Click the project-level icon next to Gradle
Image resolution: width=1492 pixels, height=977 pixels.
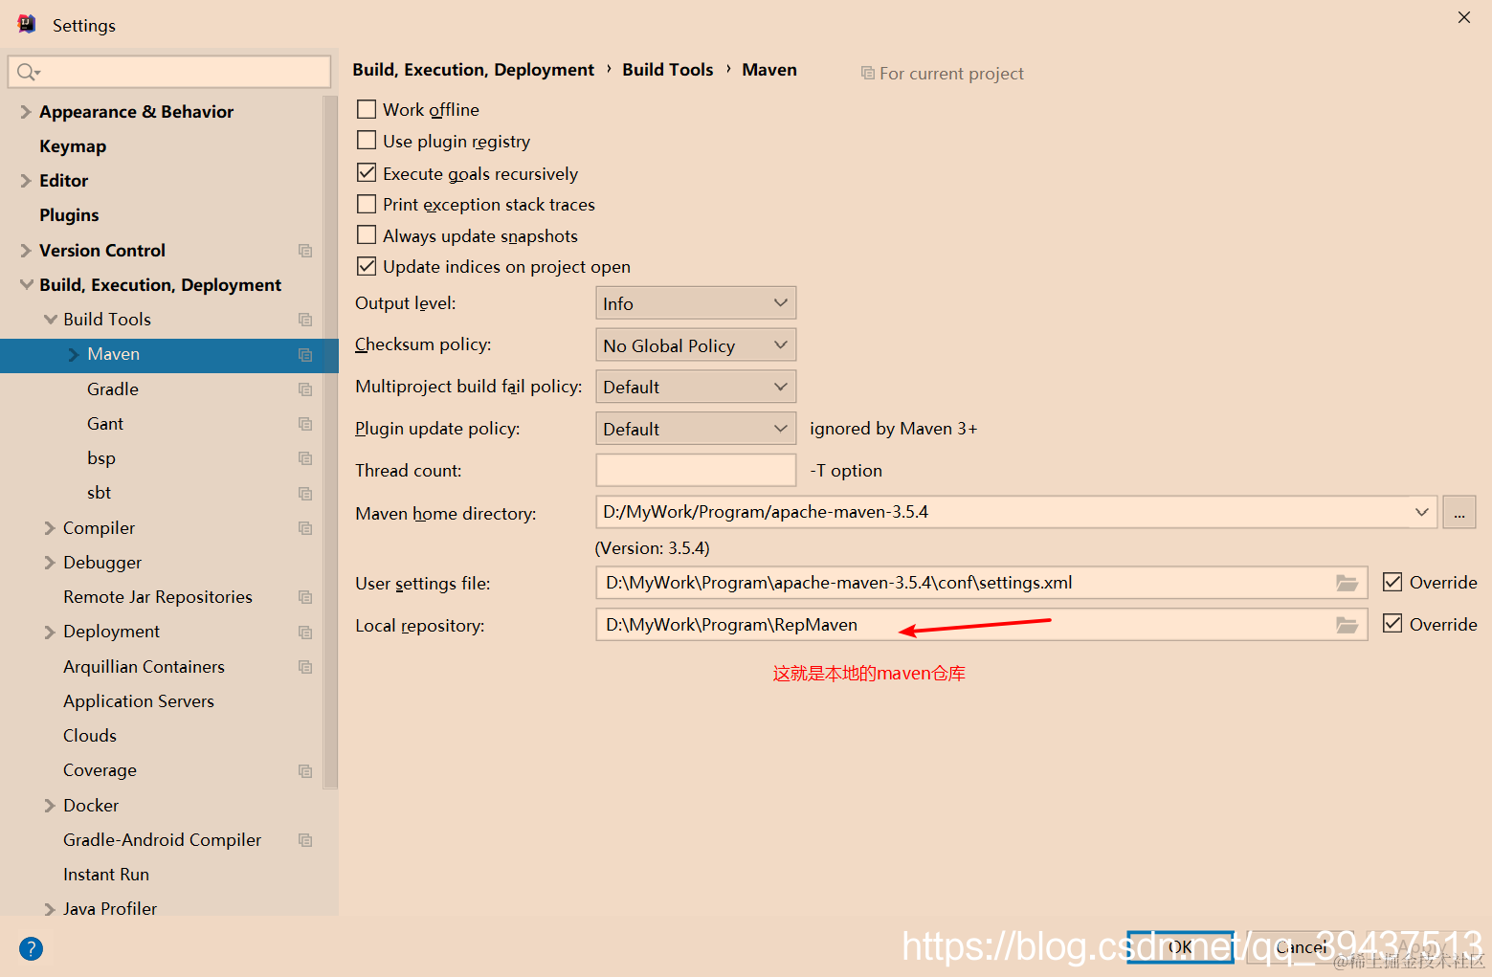pos(305,389)
